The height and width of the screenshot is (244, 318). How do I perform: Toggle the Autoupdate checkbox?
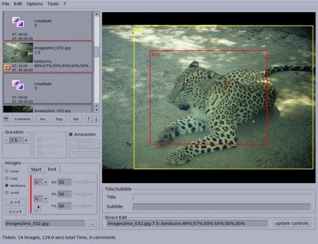pyautogui.click(x=71, y=135)
